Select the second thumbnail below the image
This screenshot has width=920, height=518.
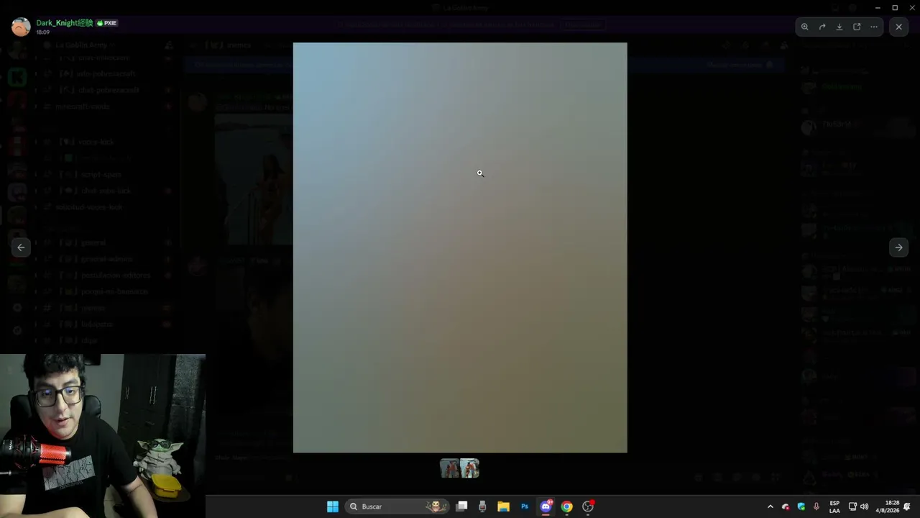[x=469, y=468]
